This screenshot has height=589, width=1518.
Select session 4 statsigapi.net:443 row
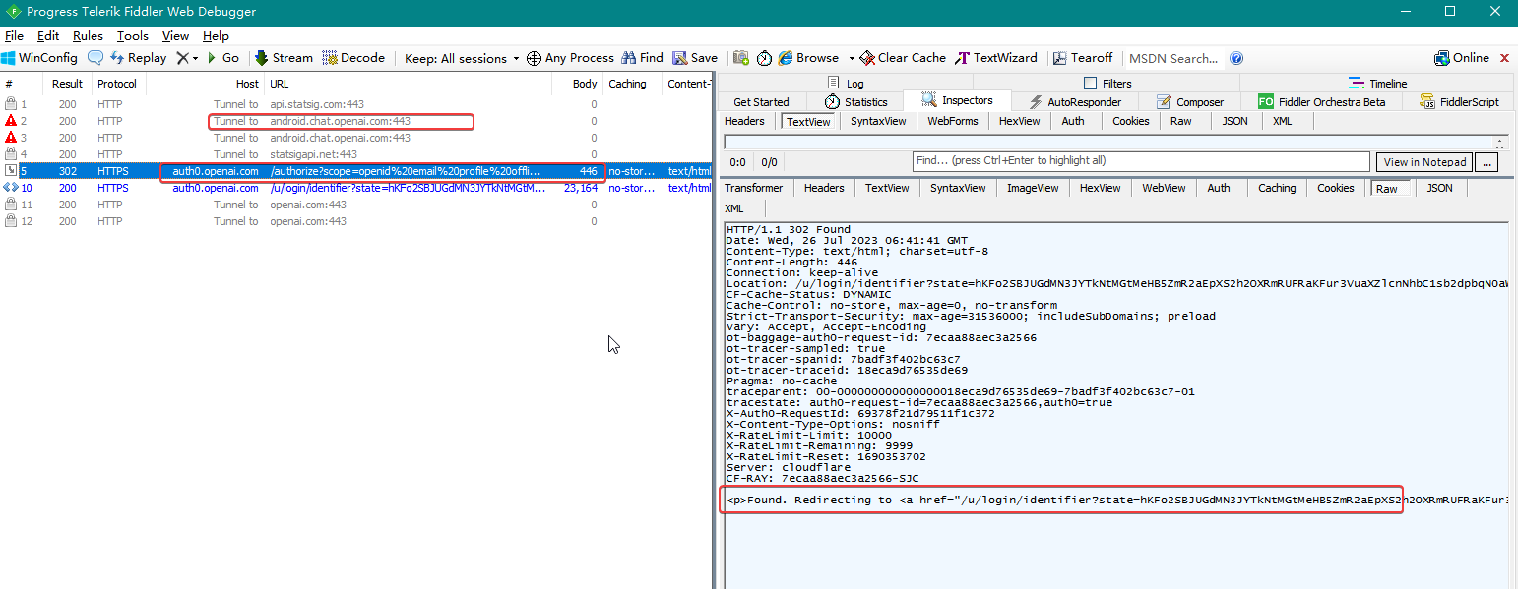click(x=354, y=154)
